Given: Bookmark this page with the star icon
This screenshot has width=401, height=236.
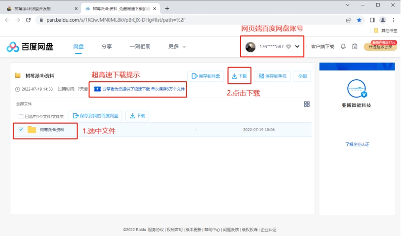Looking at the screenshot, I should [x=359, y=20].
